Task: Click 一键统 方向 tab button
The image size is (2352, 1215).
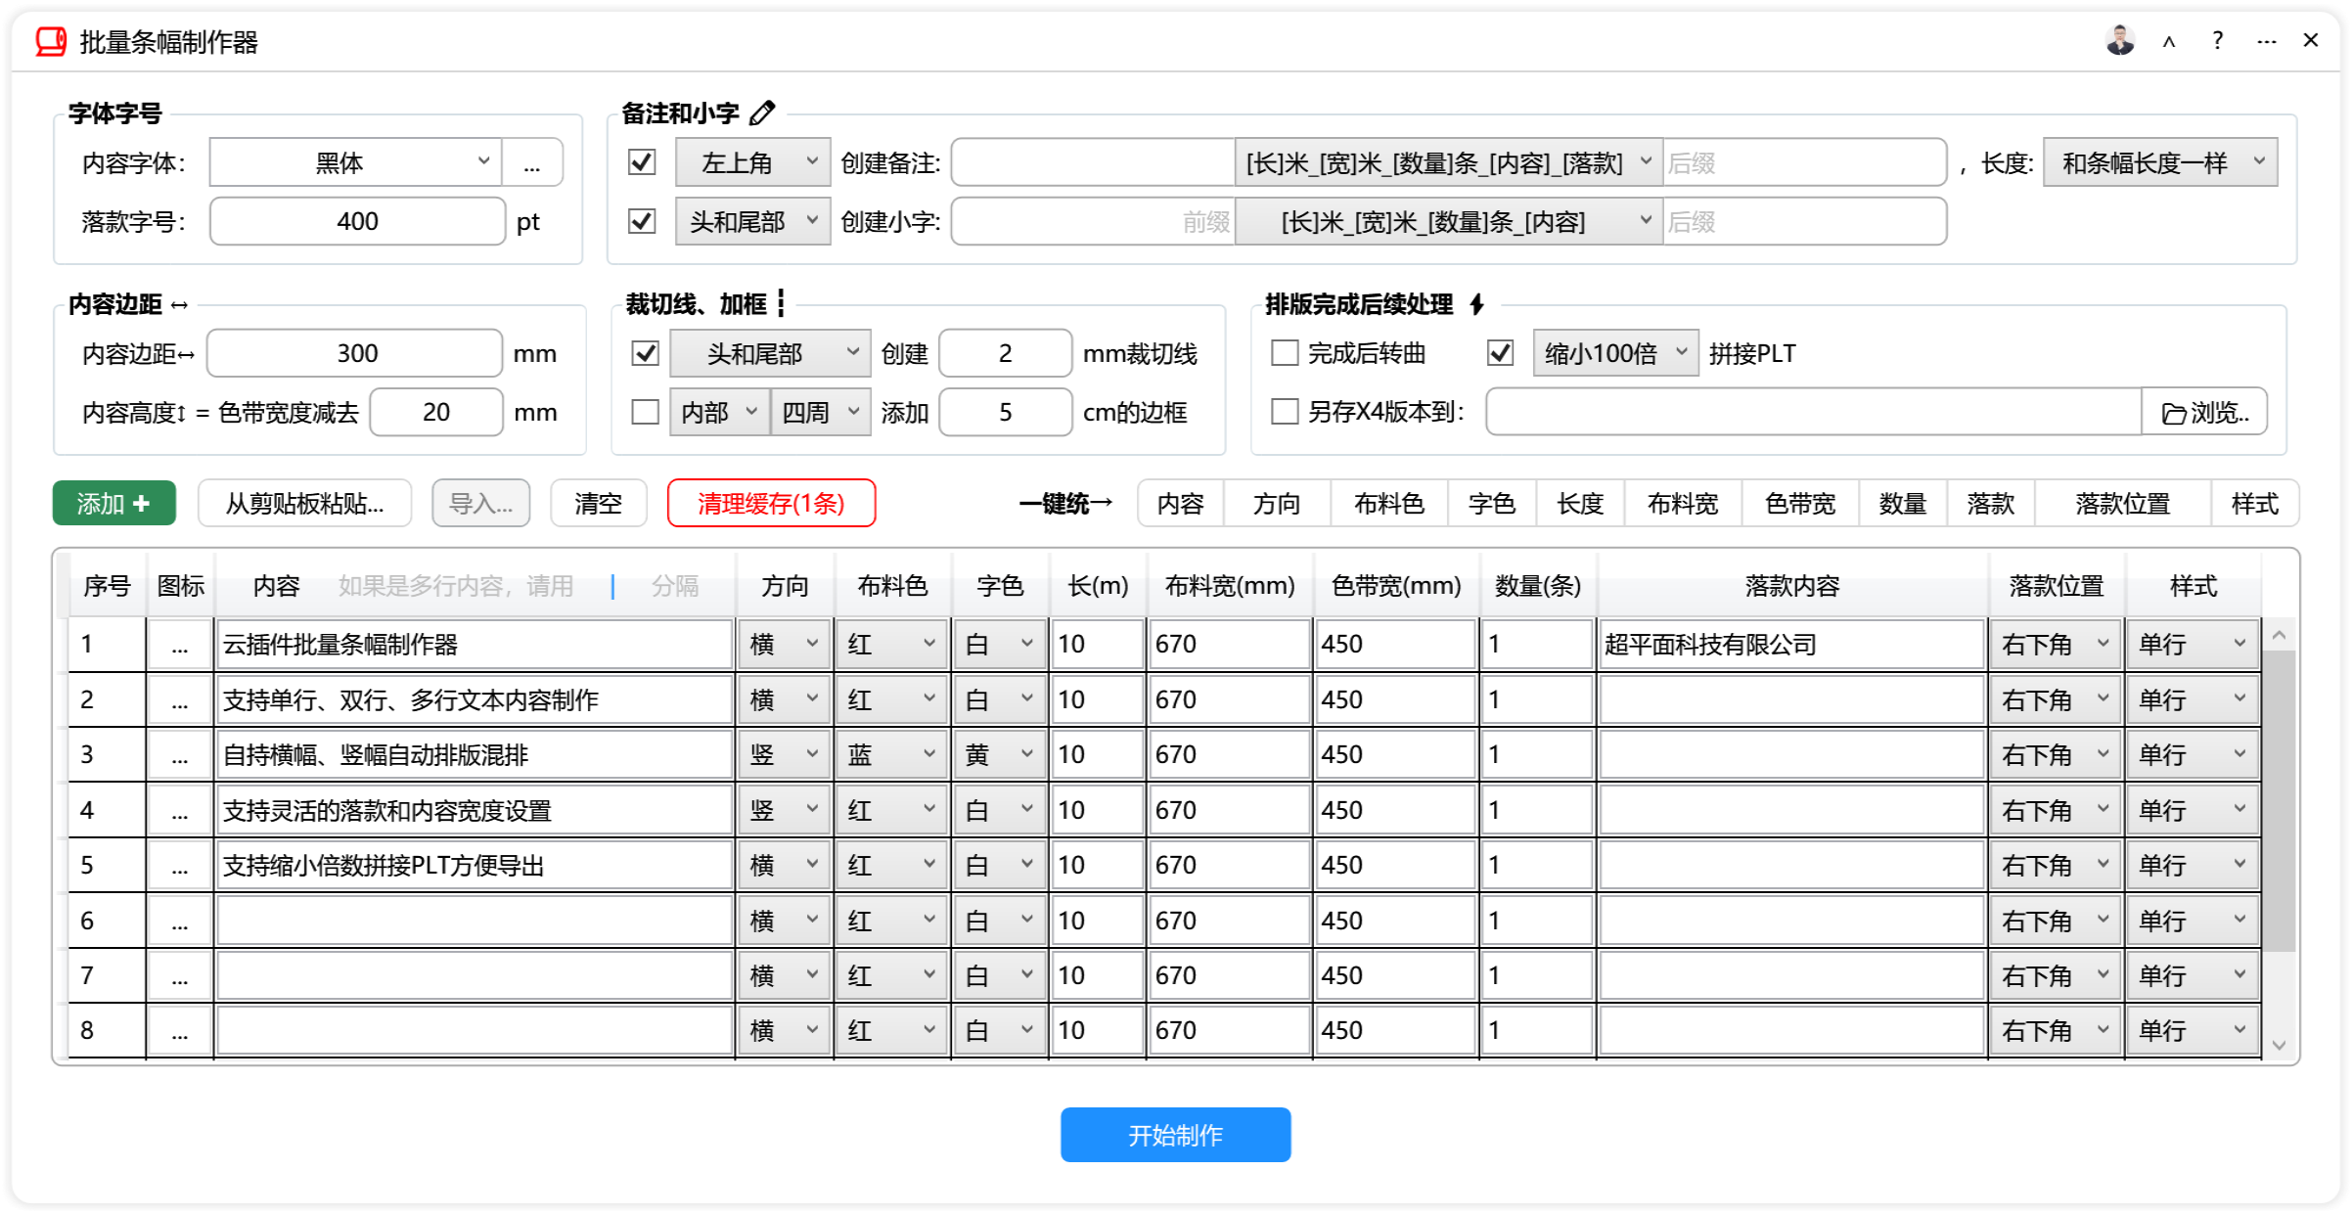Action: point(1277,504)
